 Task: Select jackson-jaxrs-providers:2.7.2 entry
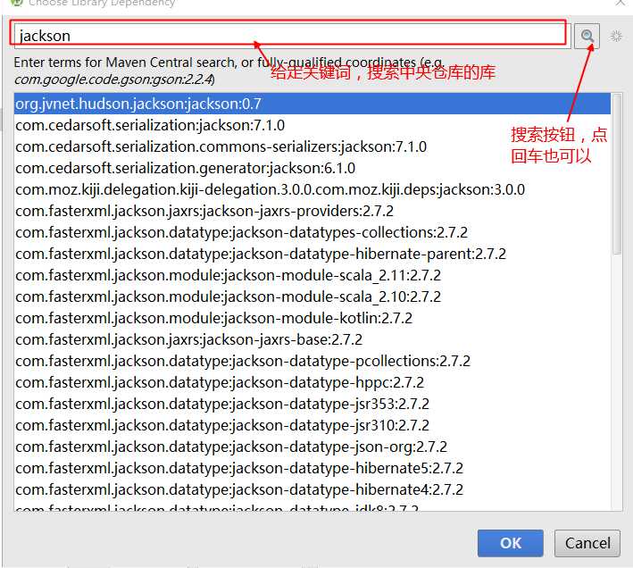point(312,211)
